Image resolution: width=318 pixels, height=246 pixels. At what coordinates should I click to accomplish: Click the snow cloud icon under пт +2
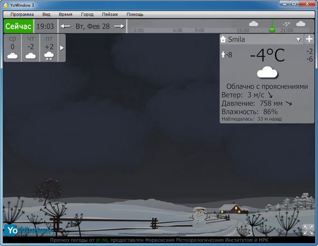(x=49, y=56)
